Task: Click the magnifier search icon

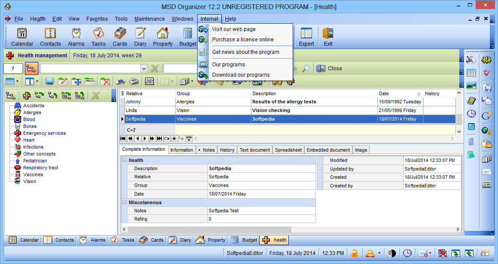Action: tap(305, 68)
